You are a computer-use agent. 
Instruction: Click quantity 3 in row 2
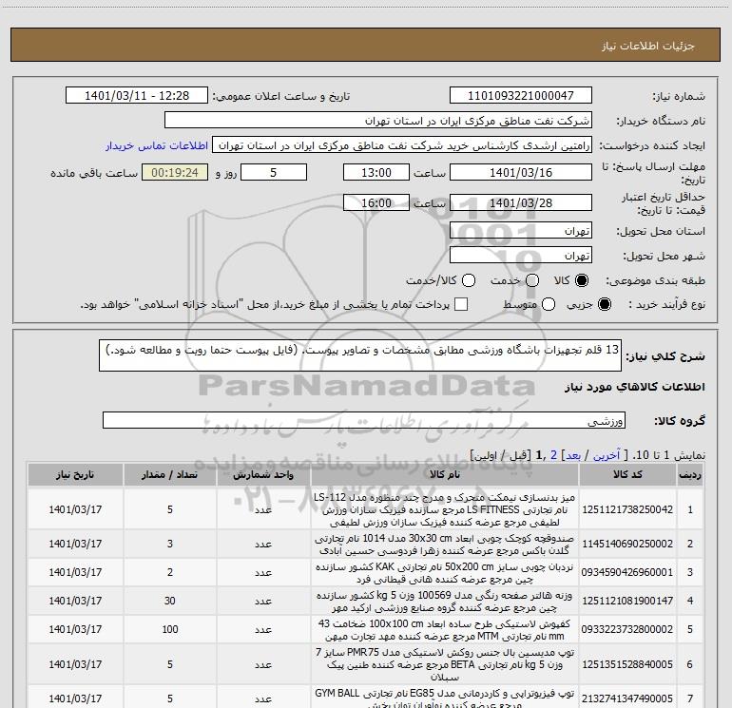pyautogui.click(x=170, y=544)
